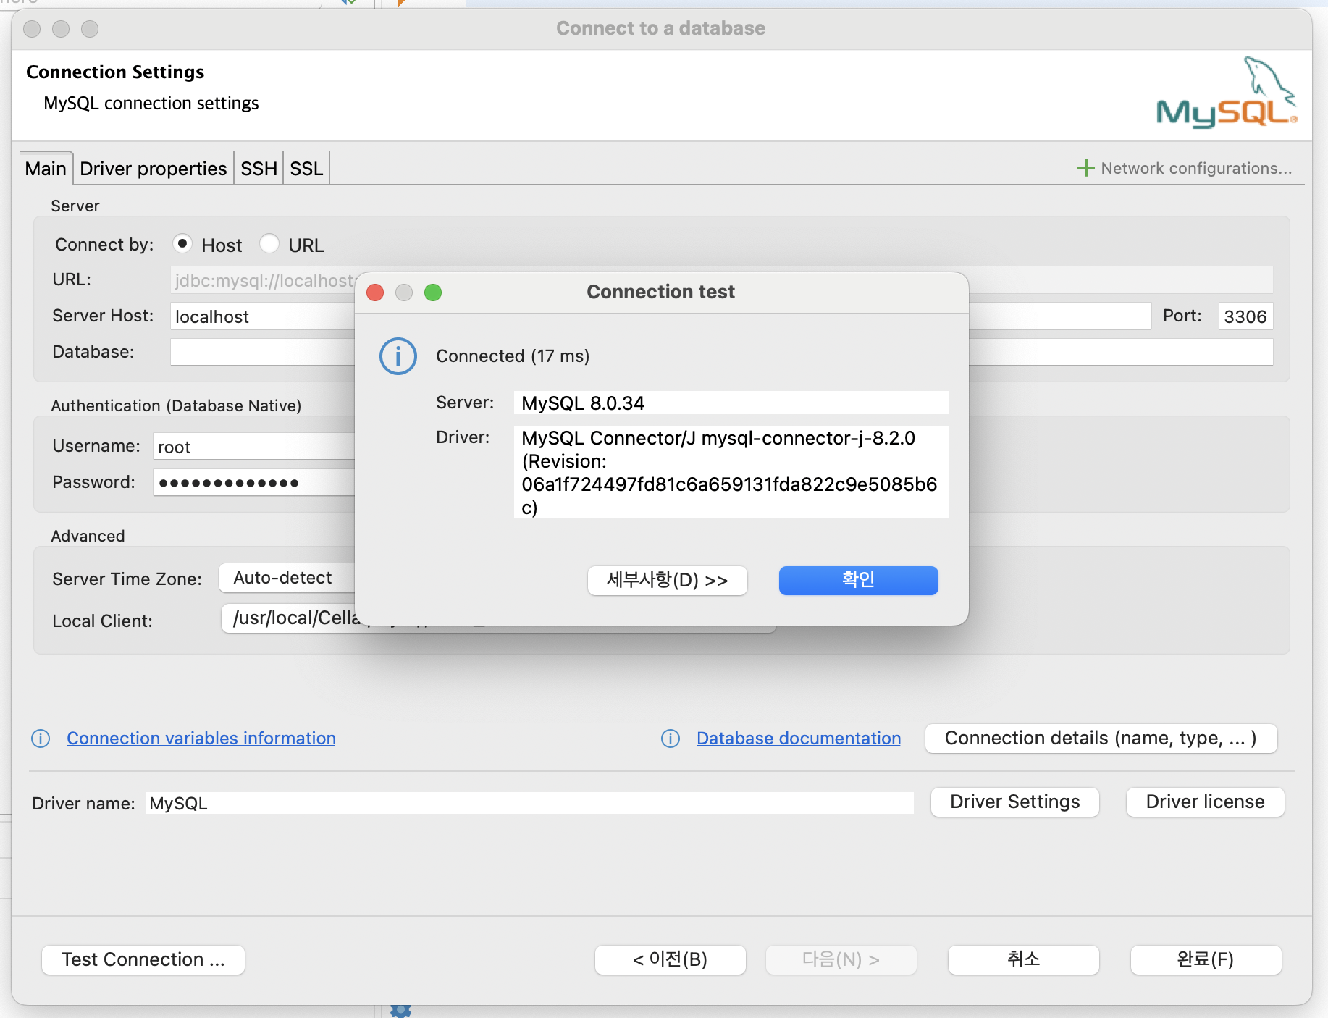Click the Connected (17 ms) message

(x=513, y=356)
